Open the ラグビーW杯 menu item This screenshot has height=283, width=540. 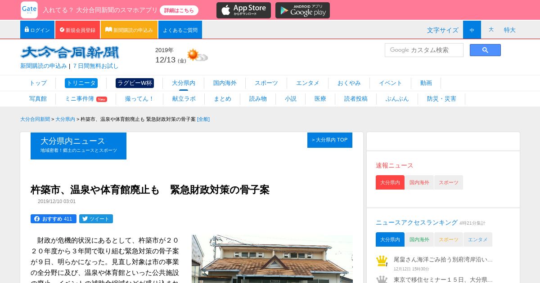[135, 83]
